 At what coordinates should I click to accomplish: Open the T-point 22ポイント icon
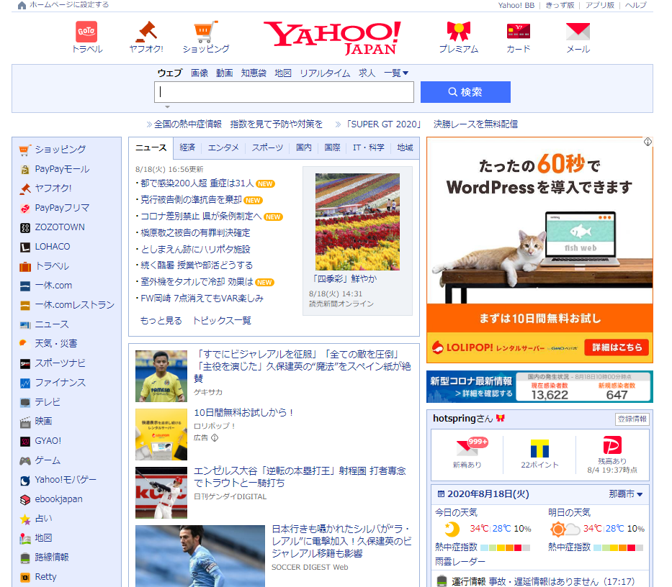pos(539,448)
